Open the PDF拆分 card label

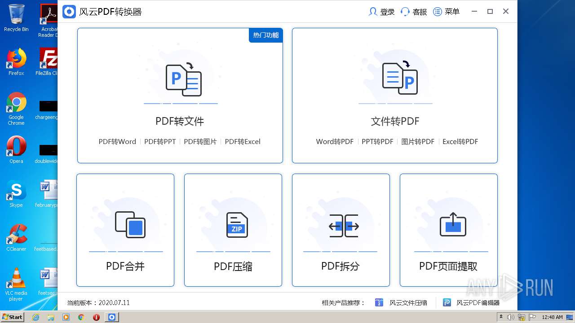[341, 266]
